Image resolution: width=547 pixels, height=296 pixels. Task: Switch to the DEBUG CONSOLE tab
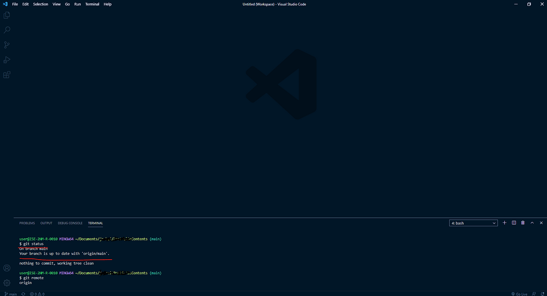[70, 223]
